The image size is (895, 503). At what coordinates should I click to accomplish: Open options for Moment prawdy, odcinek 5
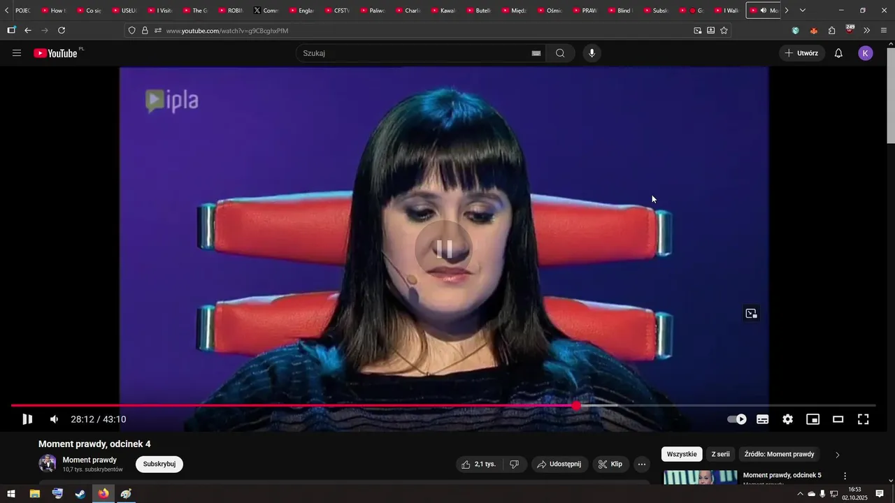[x=845, y=476]
